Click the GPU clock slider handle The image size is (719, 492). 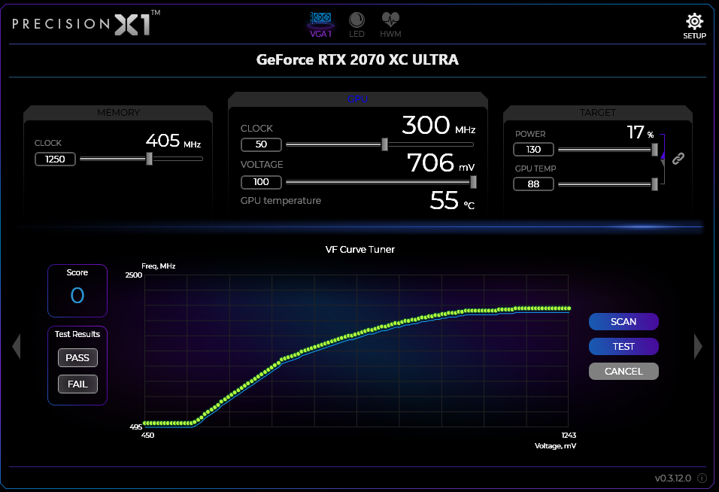(x=385, y=144)
